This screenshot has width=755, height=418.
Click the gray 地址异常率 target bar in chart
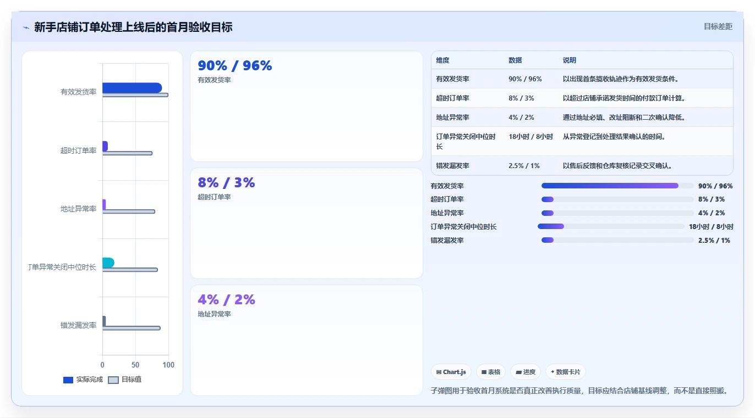tap(129, 211)
